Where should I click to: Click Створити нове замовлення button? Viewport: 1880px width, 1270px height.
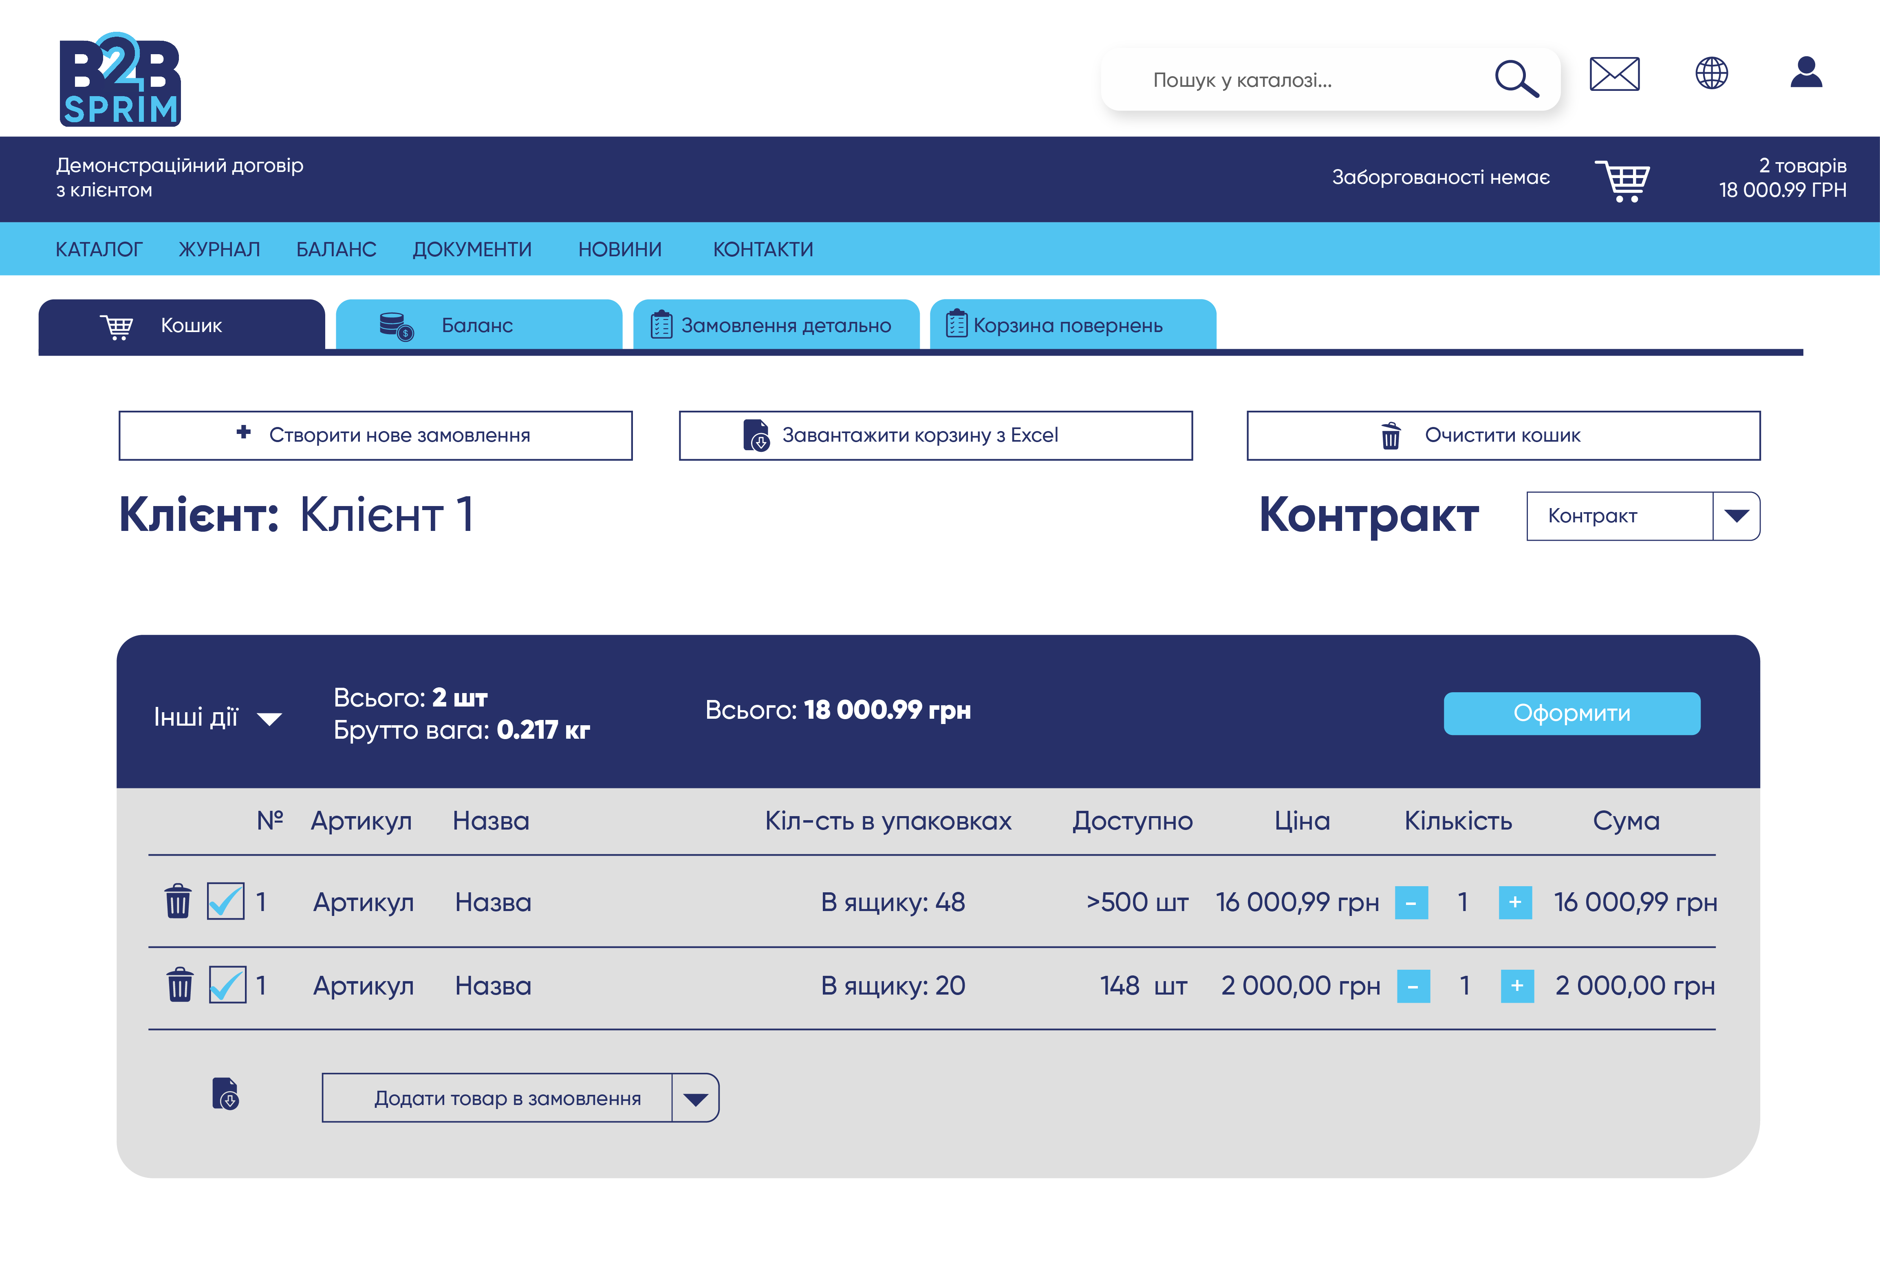tap(375, 435)
